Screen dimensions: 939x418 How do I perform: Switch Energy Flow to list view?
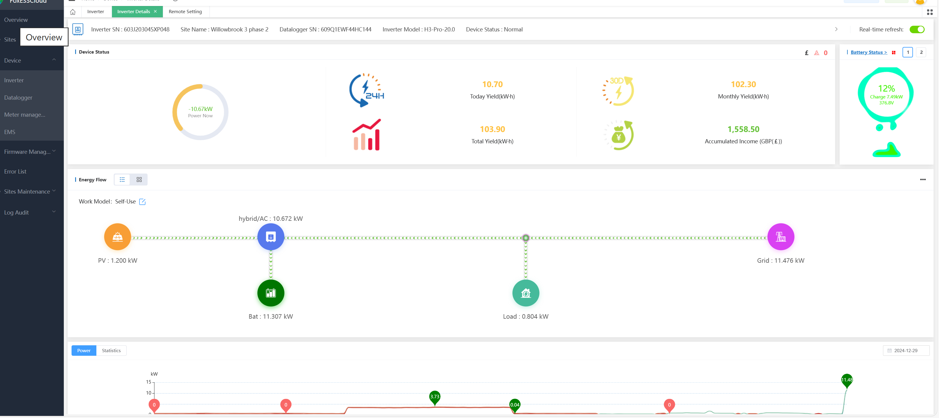point(122,180)
